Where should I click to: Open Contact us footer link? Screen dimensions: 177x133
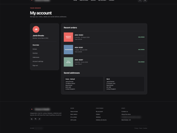125,112
